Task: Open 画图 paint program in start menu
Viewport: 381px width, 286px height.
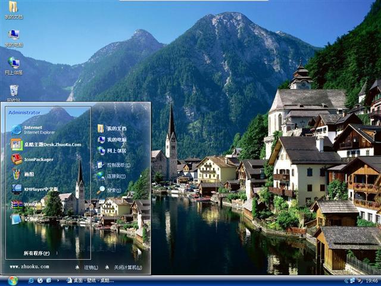Action: tap(23, 174)
